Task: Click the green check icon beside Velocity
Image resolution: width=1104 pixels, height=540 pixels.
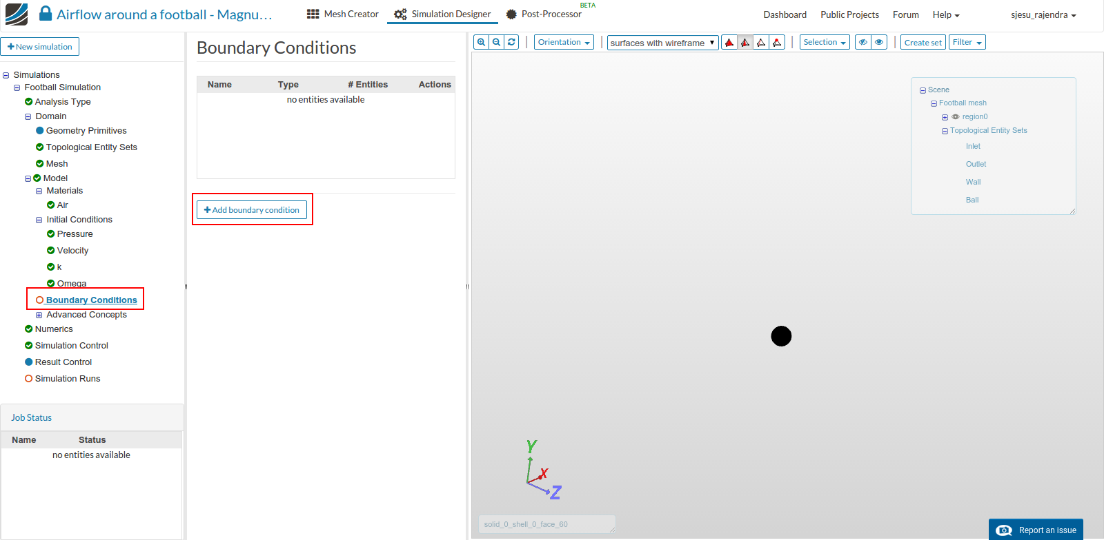Action: tap(51, 251)
